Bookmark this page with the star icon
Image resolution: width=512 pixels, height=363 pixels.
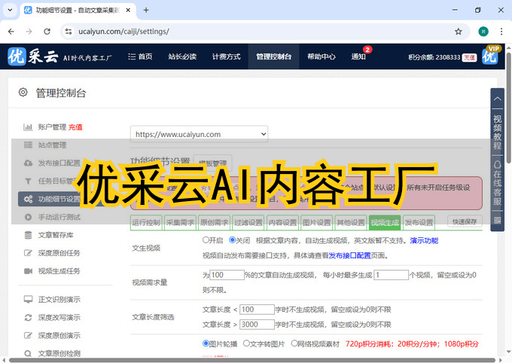(x=458, y=32)
